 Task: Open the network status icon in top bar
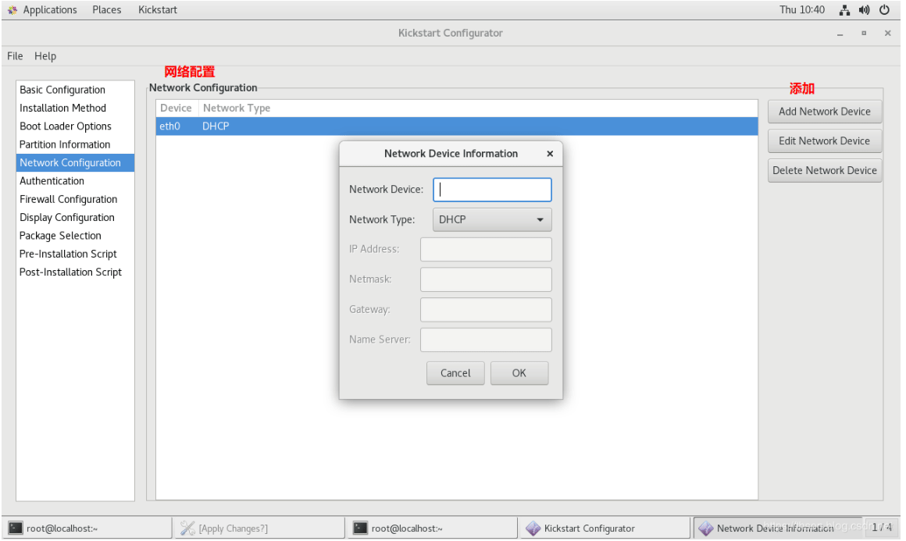click(x=844, y=10)
